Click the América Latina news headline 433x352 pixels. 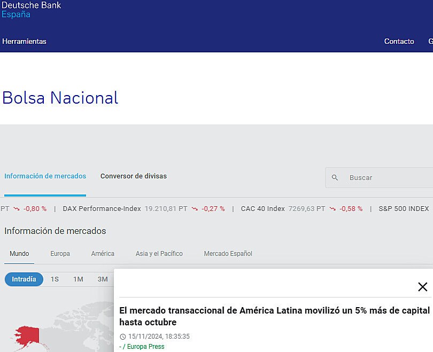click(274, 316)
